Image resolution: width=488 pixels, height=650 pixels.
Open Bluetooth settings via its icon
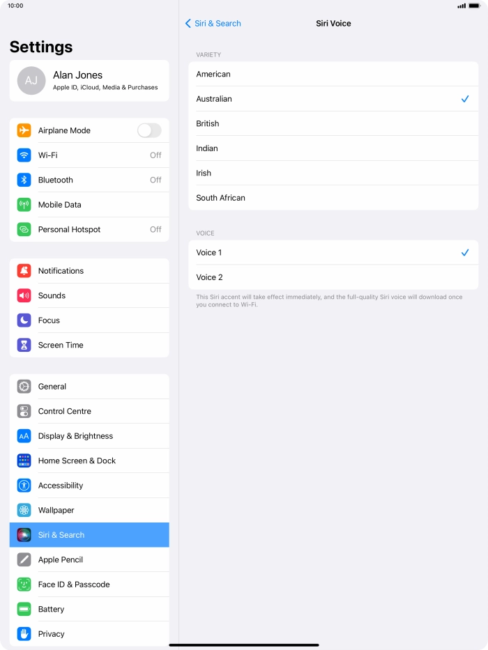(x=24, y=180)
